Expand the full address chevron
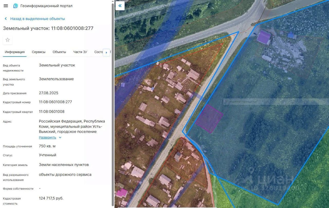The width and height of the screenshot is (329, 208). [x=60, y=137]
